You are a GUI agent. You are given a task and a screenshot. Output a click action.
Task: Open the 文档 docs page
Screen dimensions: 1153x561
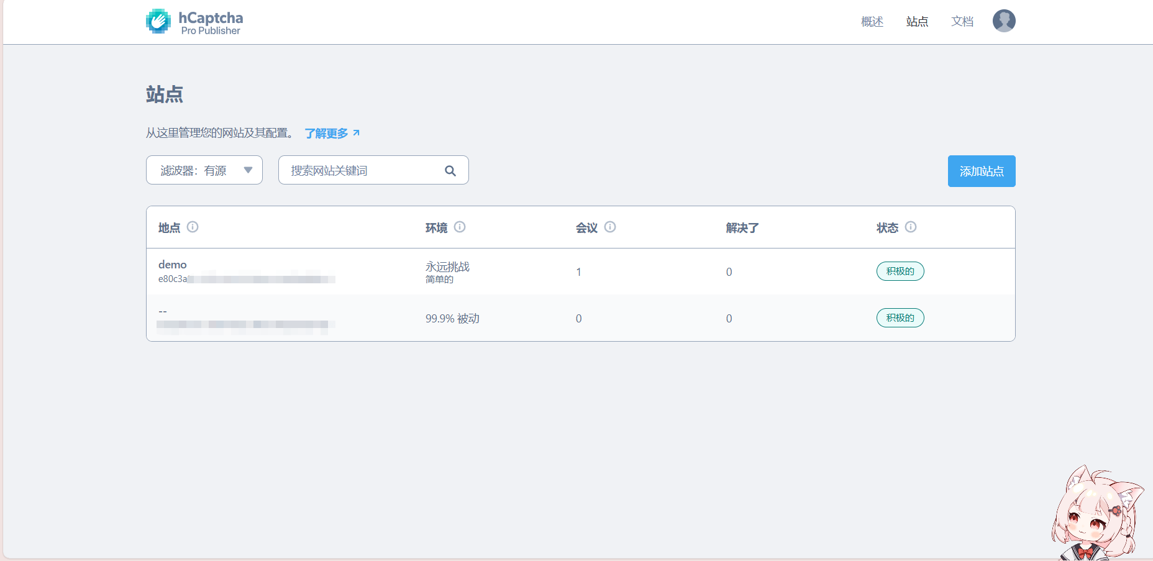click(x=962, y=22)
